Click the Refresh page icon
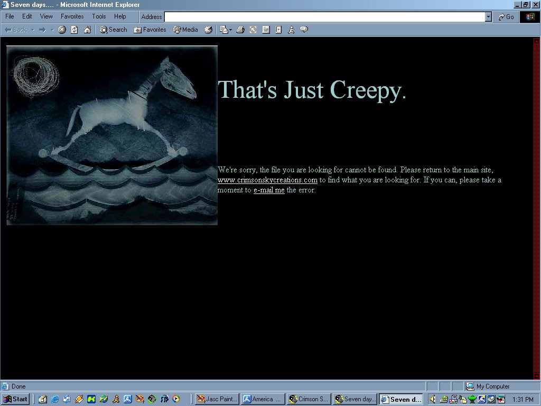The width and height of the screenshot is (541, 406). [74, 30]
